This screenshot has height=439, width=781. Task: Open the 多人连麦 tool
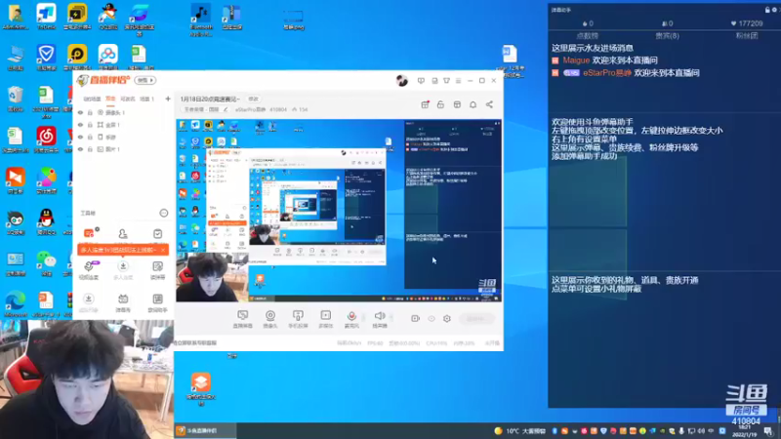(x=123, y=269)
